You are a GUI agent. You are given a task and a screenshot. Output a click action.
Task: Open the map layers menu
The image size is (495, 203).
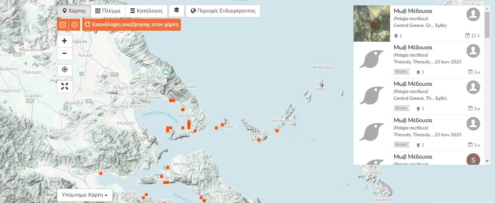coord(176,11)
